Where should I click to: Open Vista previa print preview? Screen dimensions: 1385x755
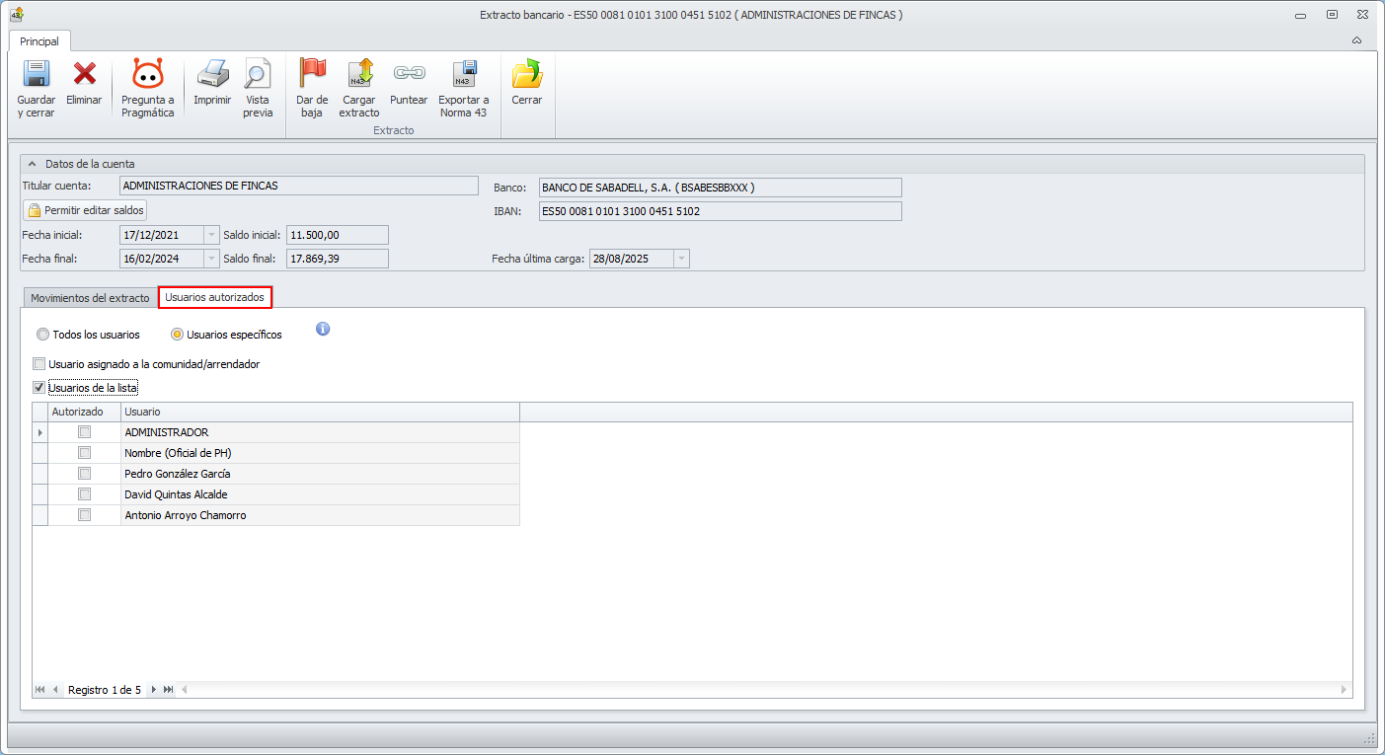(258, 74)
